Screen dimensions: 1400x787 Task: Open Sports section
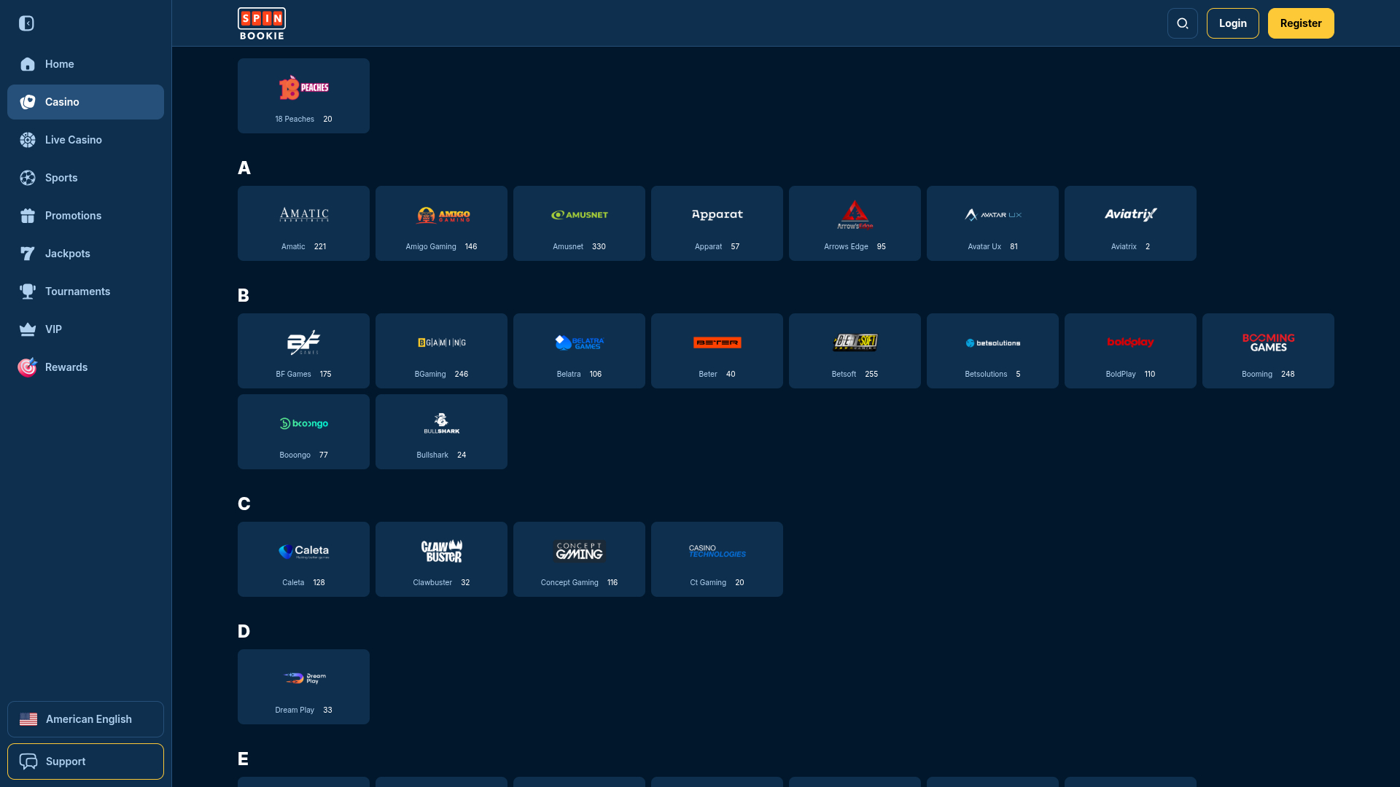point(85,178)
